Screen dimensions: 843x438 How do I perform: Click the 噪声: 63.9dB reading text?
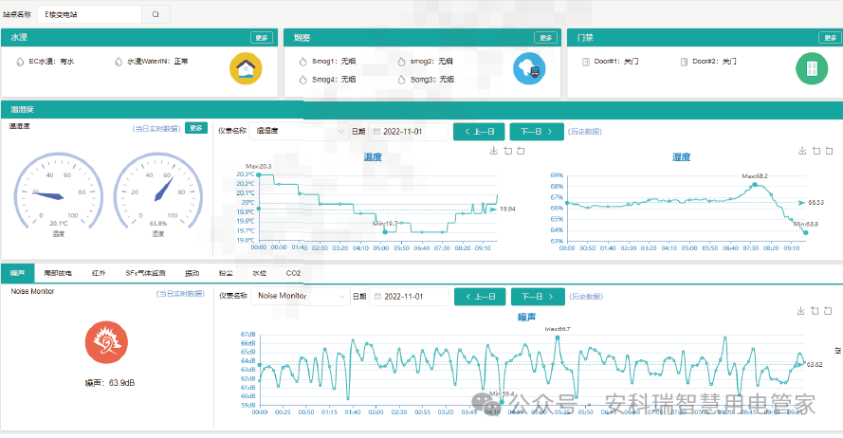click(x=110, y=383)
